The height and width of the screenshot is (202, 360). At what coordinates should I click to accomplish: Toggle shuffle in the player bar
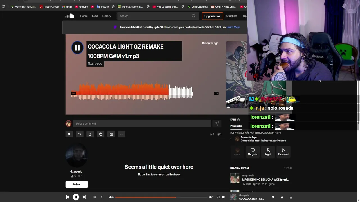(x=94, y=197)
